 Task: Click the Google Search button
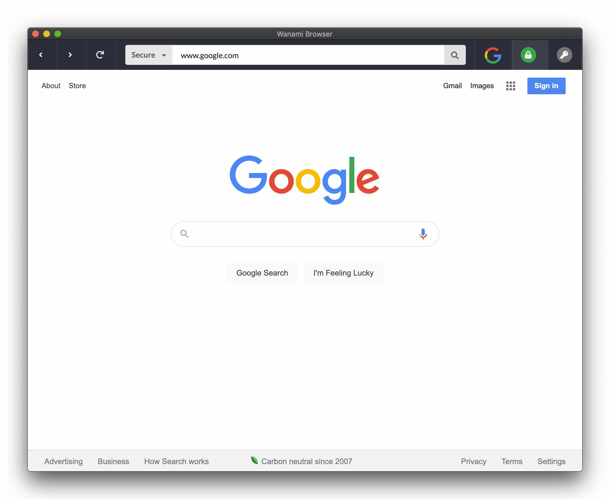click(x=262, y=273)
